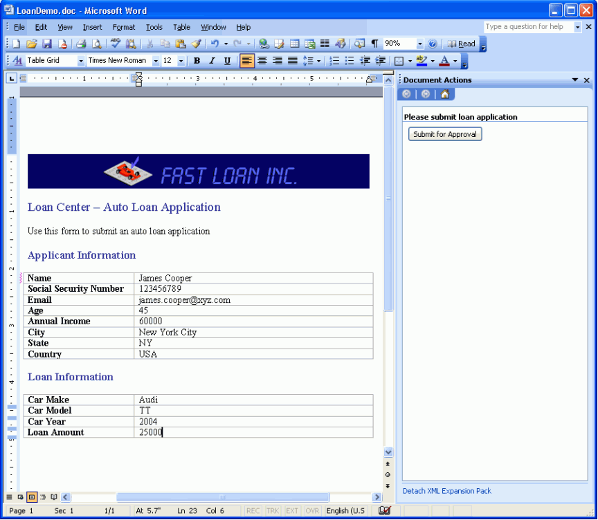Open the Tools menu
This screenshot has height=520, width=598.
[154, 27]
